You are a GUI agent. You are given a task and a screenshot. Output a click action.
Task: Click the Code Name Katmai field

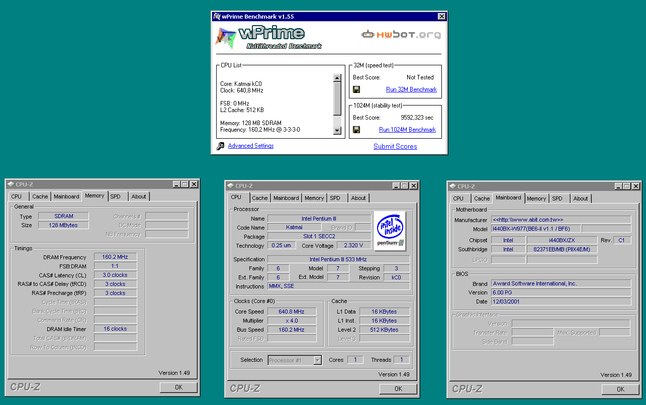[x=295, y=227]
